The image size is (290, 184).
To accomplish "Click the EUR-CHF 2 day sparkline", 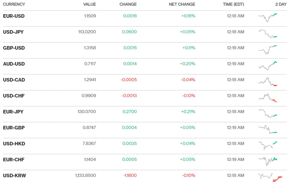I will pos(268,160).
